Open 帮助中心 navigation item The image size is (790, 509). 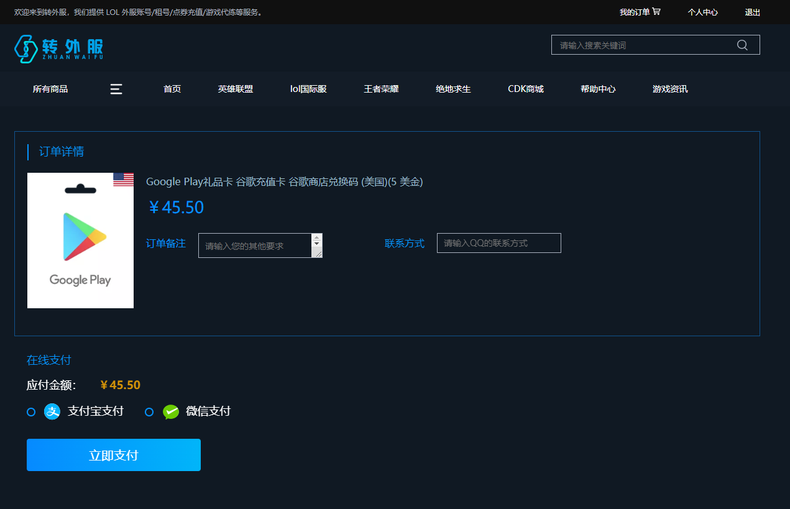tap(598, 89)
